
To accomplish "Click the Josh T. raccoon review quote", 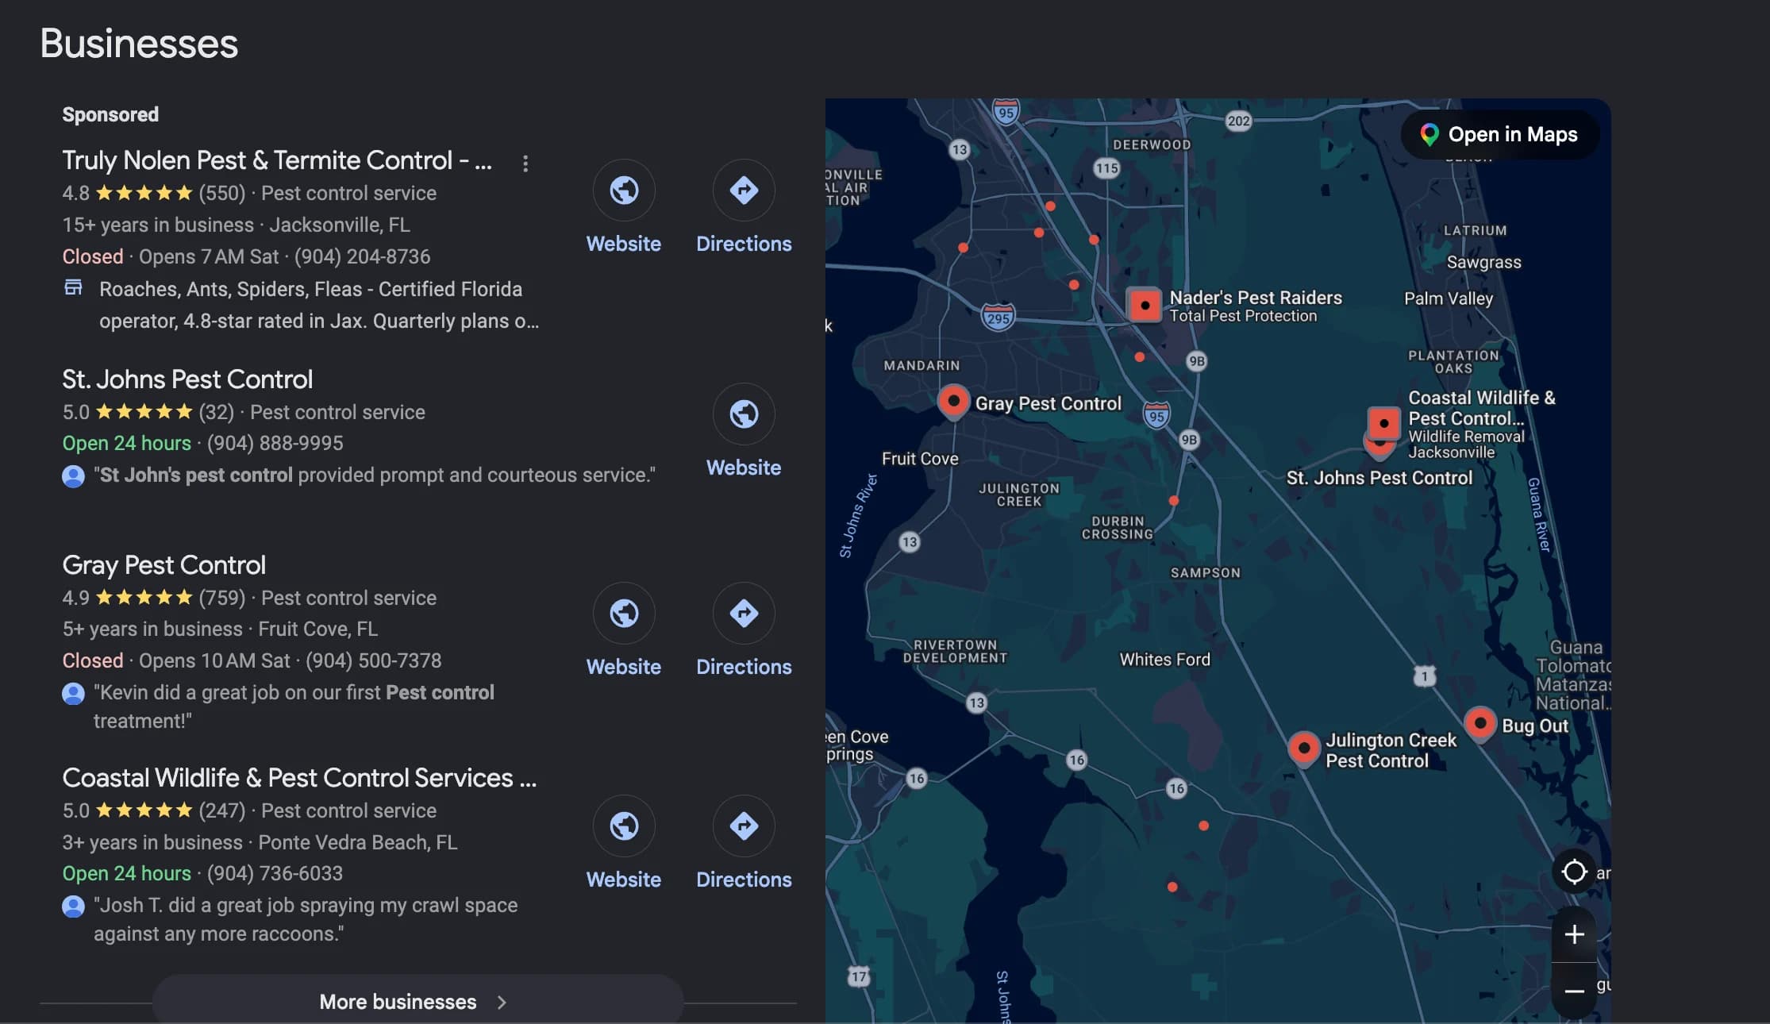I will 306,919.
